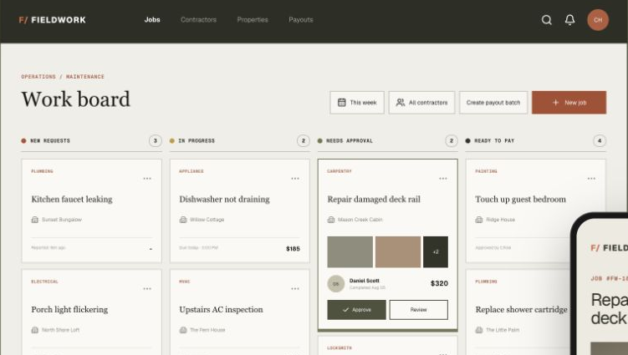The height and width of the screenshot is (355, 628).
Task: Click property icon beside Sunset Bungalow
Action: [35, 220]
